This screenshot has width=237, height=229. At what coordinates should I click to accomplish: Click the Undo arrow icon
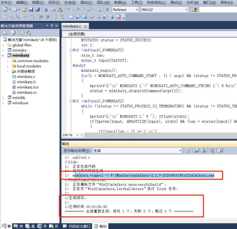pyautogui.click(x=68, y=10)
